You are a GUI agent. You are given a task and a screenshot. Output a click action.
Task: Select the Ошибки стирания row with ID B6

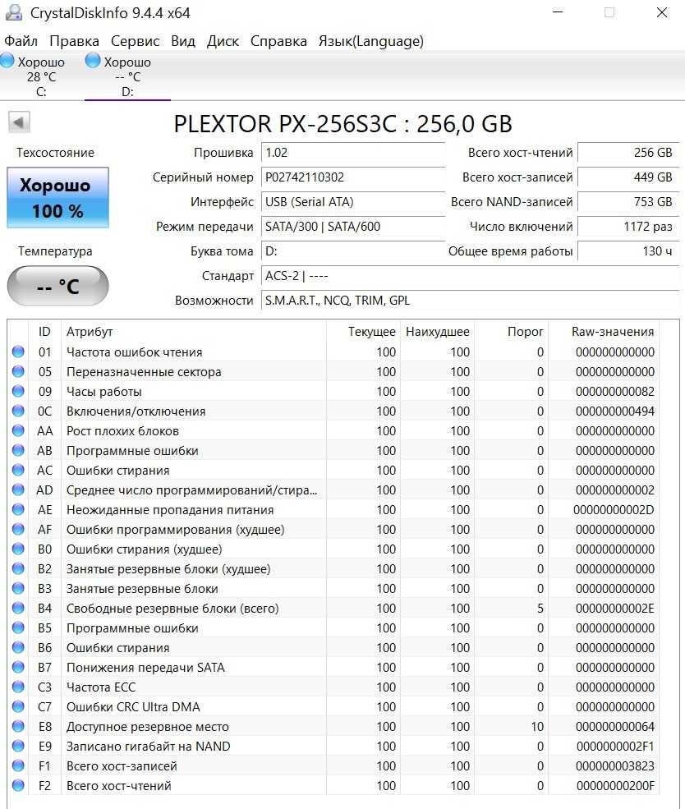[x=333, y=647]
